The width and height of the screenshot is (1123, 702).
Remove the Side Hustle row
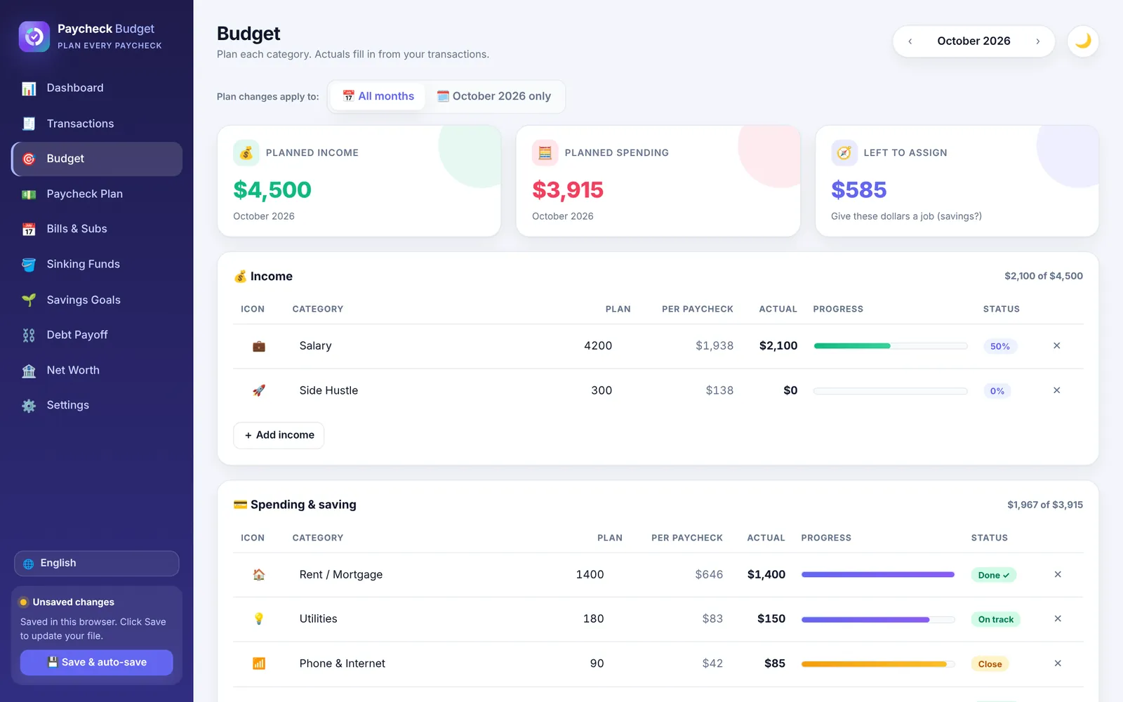click(x=1056, y=390)
